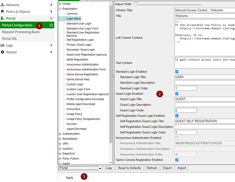The width and height of the screenshot is (235, 182).
Task: Select Self Registration Login tree item
Action: pyautogui.click(x=80, y=40)
